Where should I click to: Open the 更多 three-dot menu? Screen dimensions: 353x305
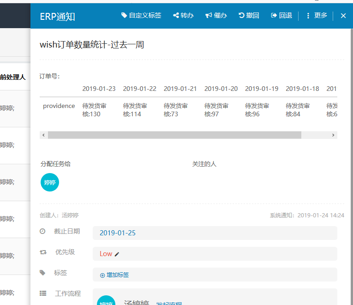[308, 16]
